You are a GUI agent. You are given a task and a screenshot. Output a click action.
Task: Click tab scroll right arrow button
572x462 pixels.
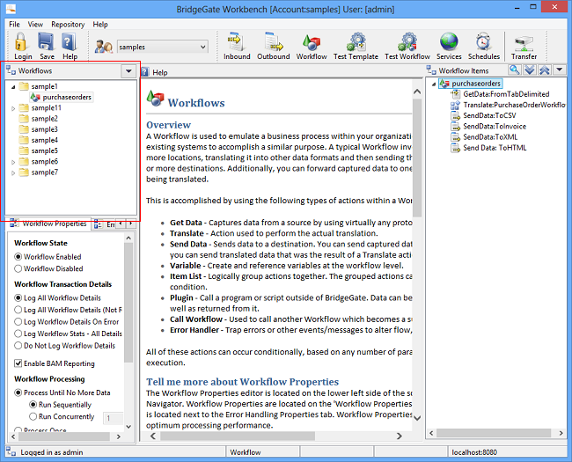tap(130, 224)
